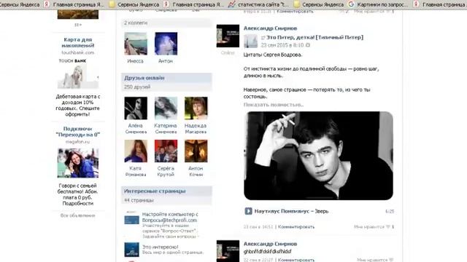Enlarge the black-and-white photo in the post
Image resolution: width=467 pixels, height=262 pixels.
pos(318,156)
